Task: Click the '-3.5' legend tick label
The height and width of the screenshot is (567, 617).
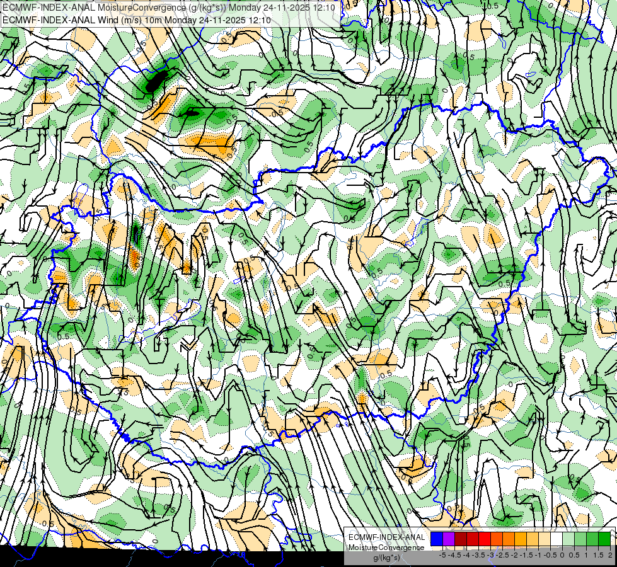Action: (x=478, y=555)
